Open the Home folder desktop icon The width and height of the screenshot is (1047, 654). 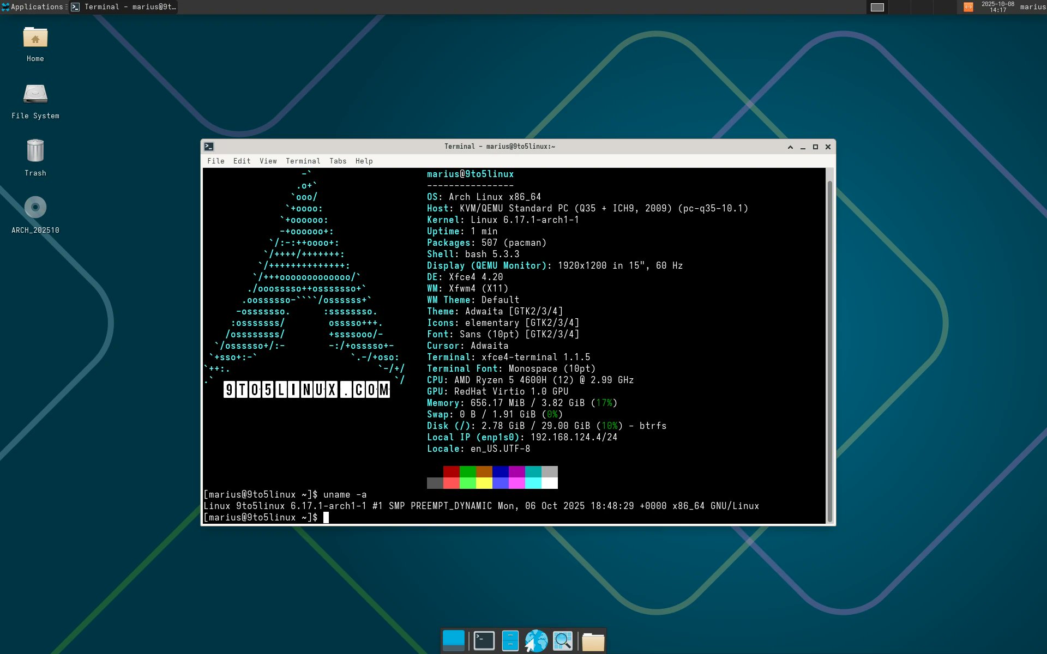pos(35,38)
